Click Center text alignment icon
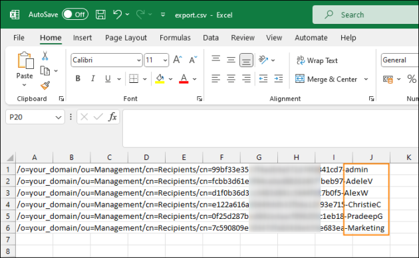 click(x=231, y=79)
